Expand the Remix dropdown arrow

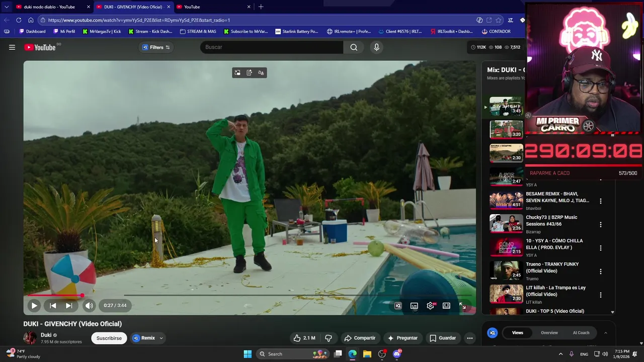(x=162, y=338)
